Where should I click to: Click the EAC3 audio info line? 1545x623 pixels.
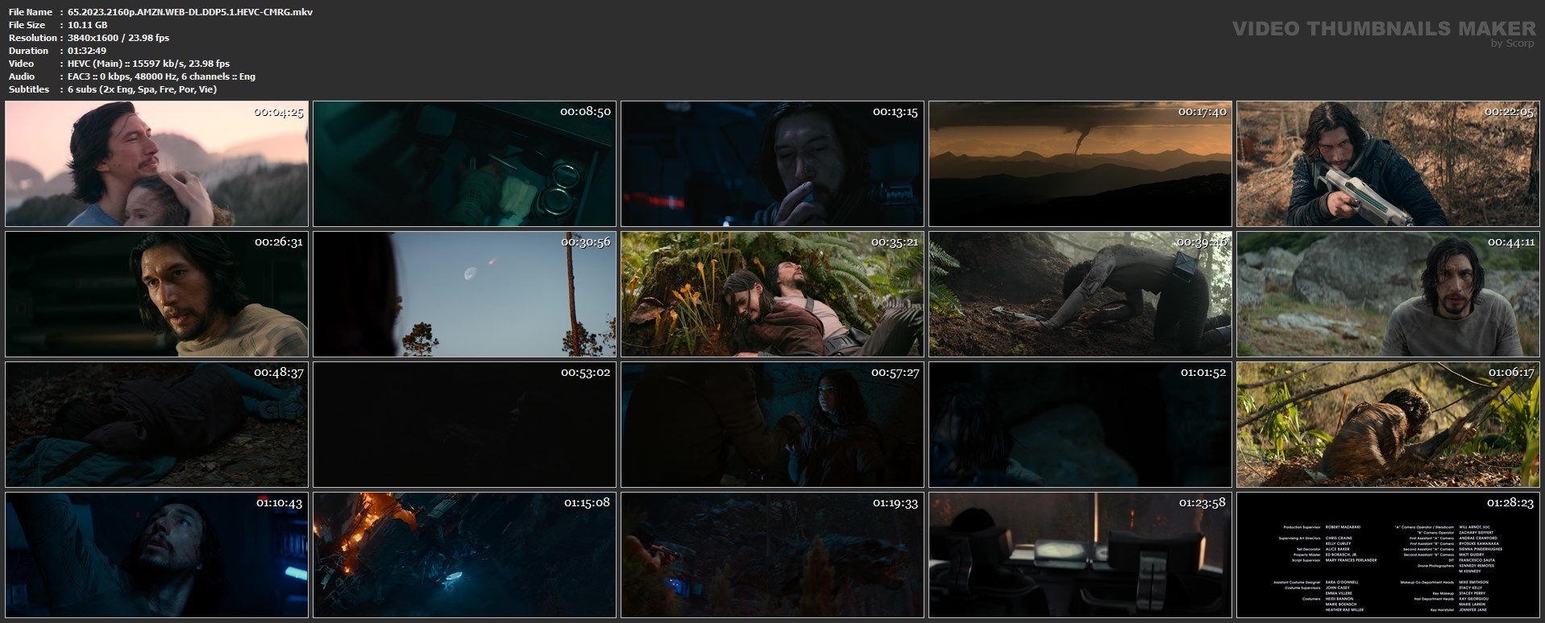[161, 76]
